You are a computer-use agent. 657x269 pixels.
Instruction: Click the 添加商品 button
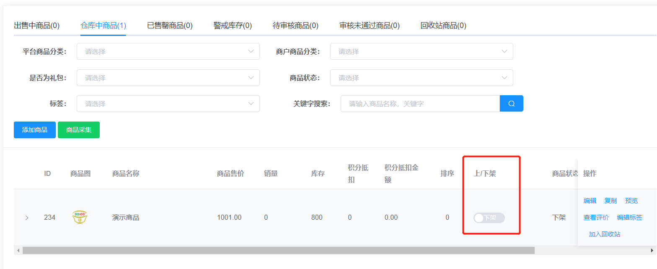[34, 130]
